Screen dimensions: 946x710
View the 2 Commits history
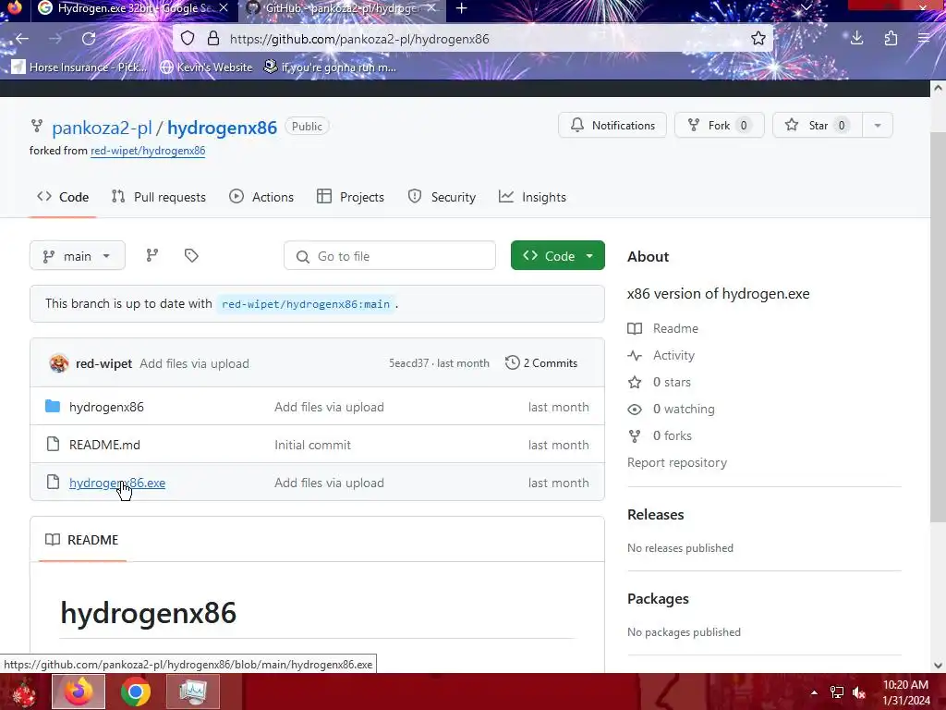coord(541,362)
